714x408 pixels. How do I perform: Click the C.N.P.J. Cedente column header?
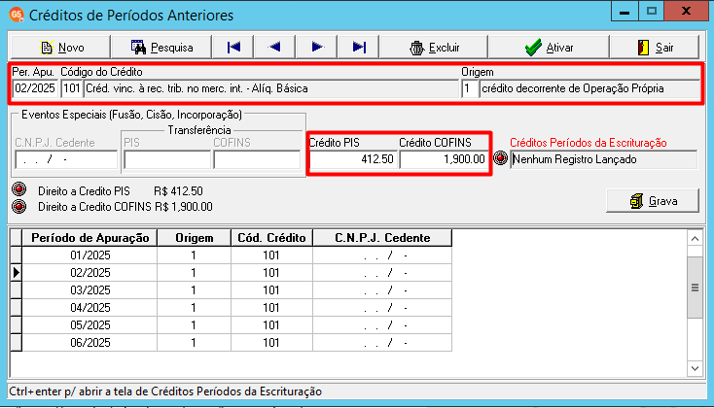click(382, 238)
